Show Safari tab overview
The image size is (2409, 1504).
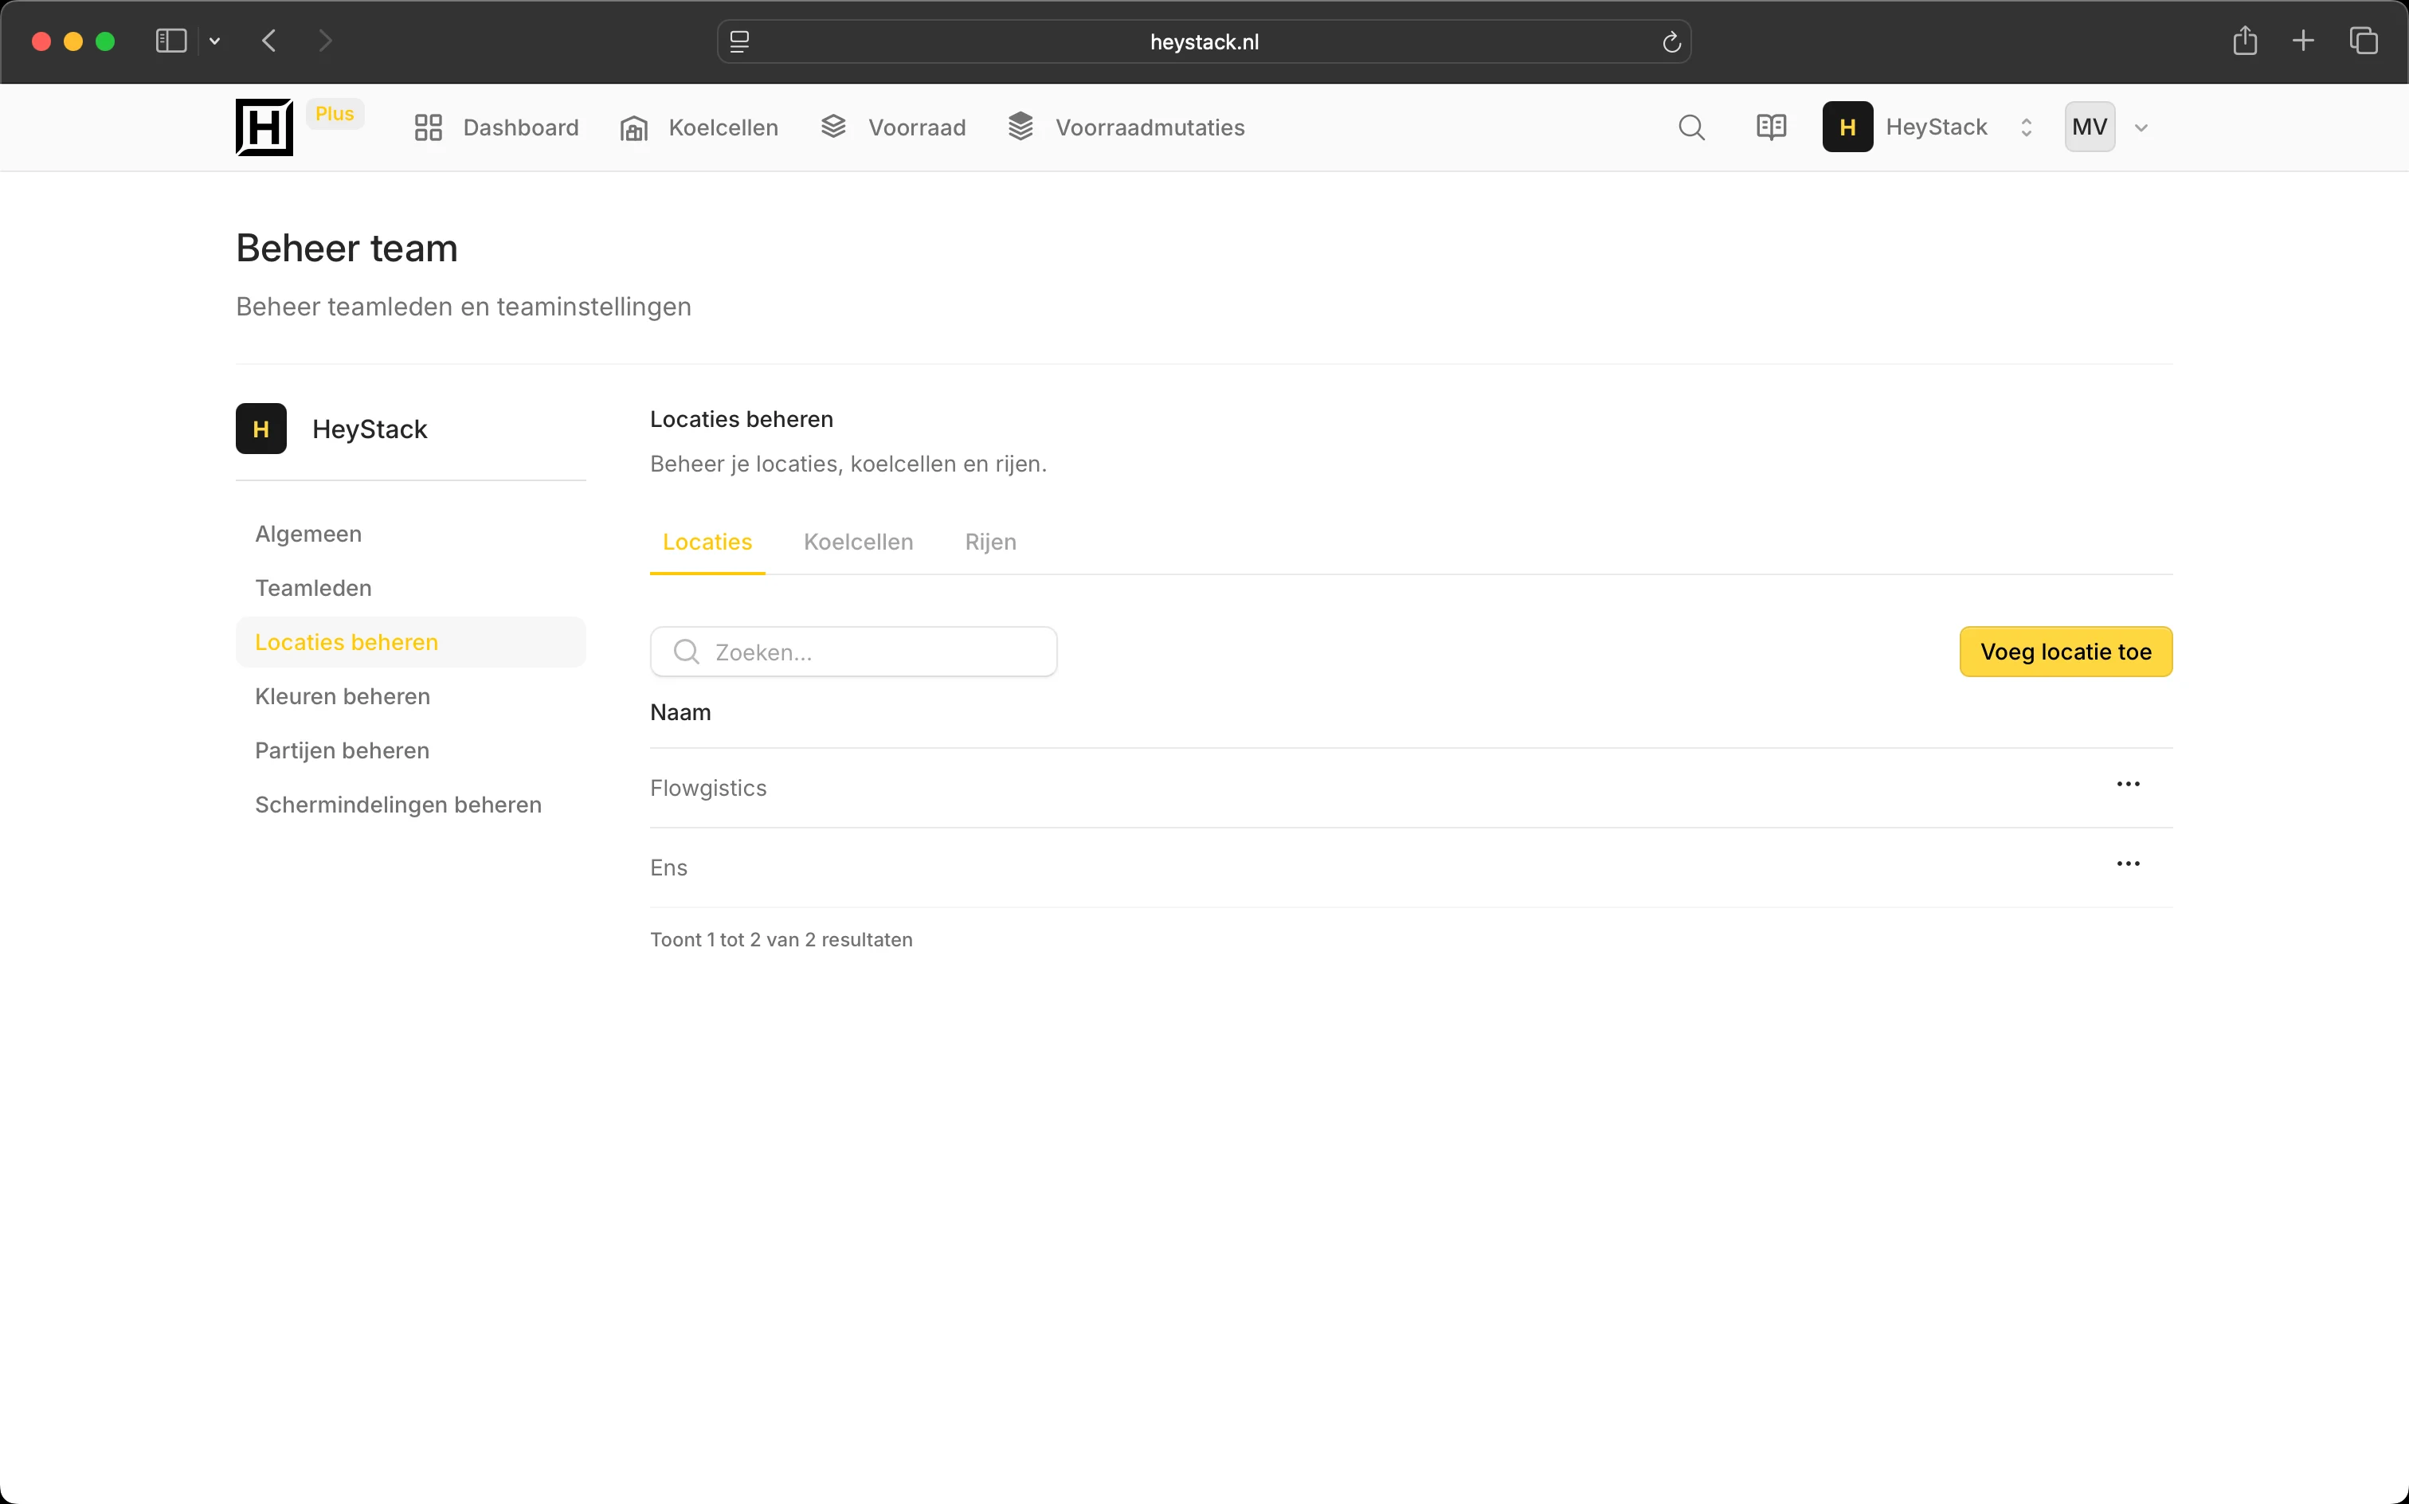(x=2364, y=41)
